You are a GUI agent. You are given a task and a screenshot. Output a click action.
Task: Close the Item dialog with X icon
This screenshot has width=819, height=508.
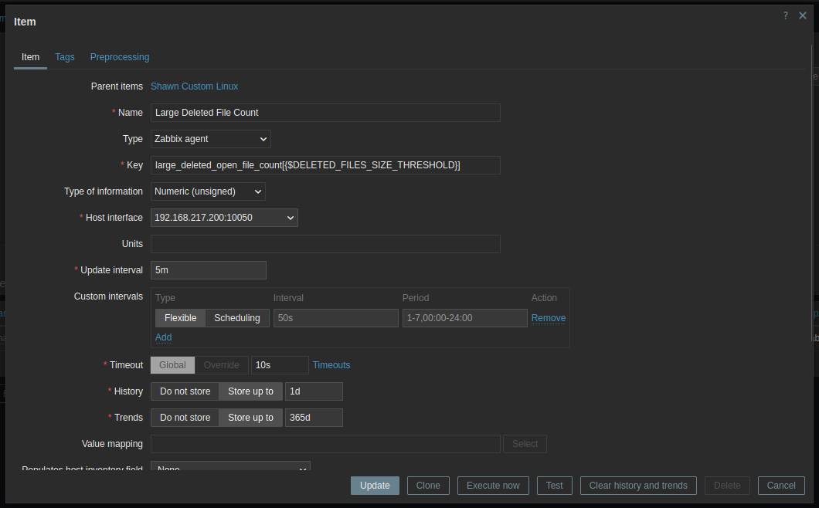803,15
